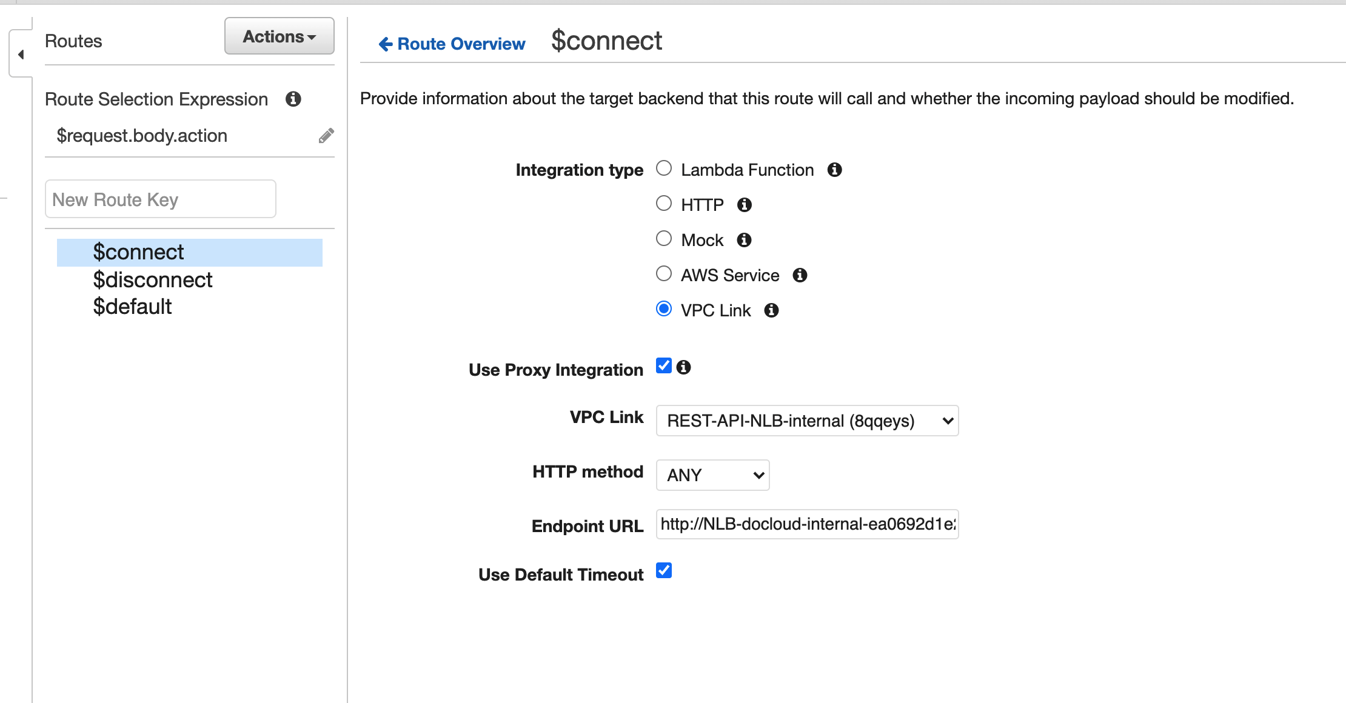The width and height of the screenshot is (1346, 703).
Task: Show Use Proxy Integration info icon
Action: (x=684, y=367)
